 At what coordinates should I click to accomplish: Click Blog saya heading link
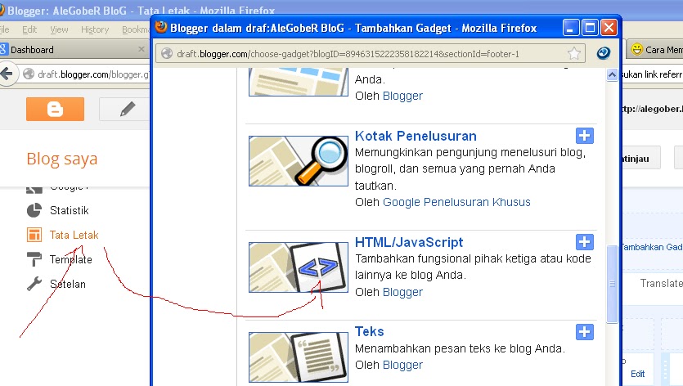(x=62, y=159)
